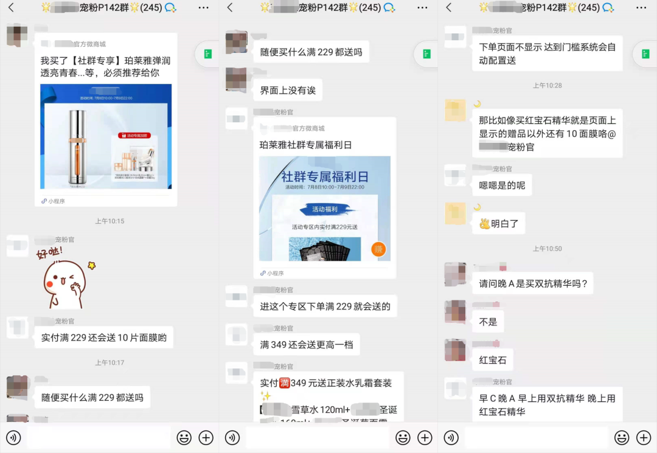The height and width of the screenshot is (453, 657).
Task: Tap the green document floating icon in the right panel
Action: (645, 54)
